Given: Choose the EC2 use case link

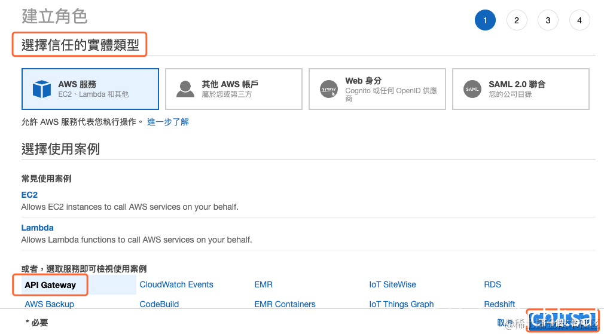Looking at the screenshot, I should 29,195.
